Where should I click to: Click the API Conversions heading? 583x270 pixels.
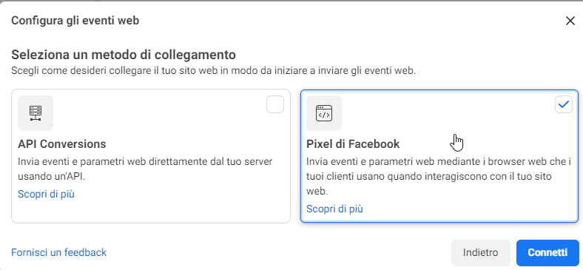(61, 144)
